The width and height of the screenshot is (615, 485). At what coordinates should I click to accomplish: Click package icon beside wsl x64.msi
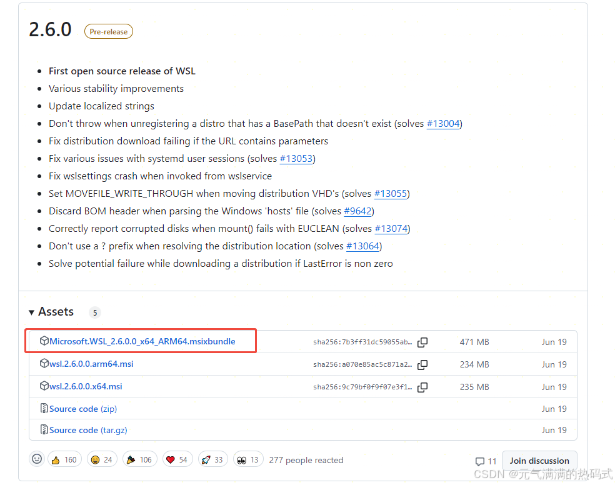[x=44, y=386]
